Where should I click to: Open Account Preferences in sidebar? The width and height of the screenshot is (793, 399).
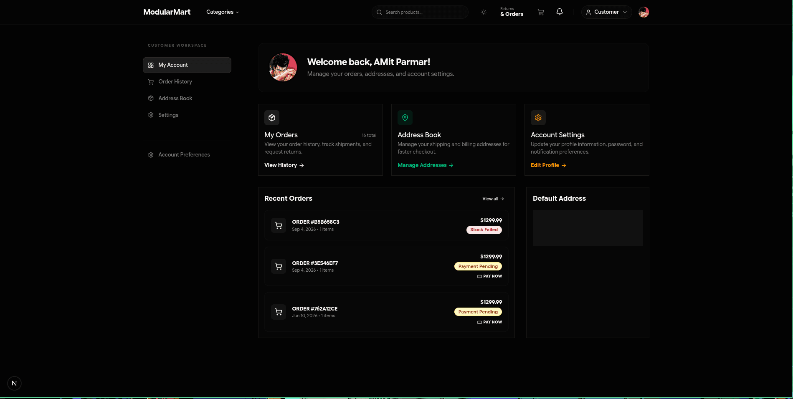pyautogui.click(x=187, y=155)
